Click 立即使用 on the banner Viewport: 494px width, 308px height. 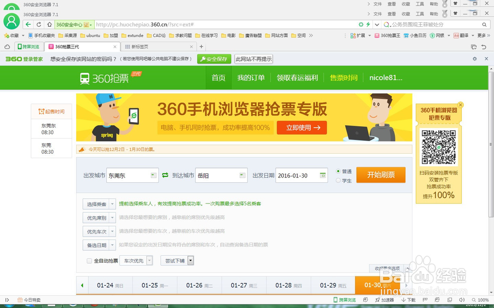tap(302, 128)
